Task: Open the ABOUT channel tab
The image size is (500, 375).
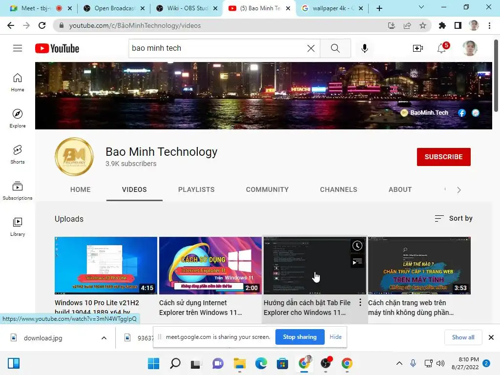Action: point(400,190)
